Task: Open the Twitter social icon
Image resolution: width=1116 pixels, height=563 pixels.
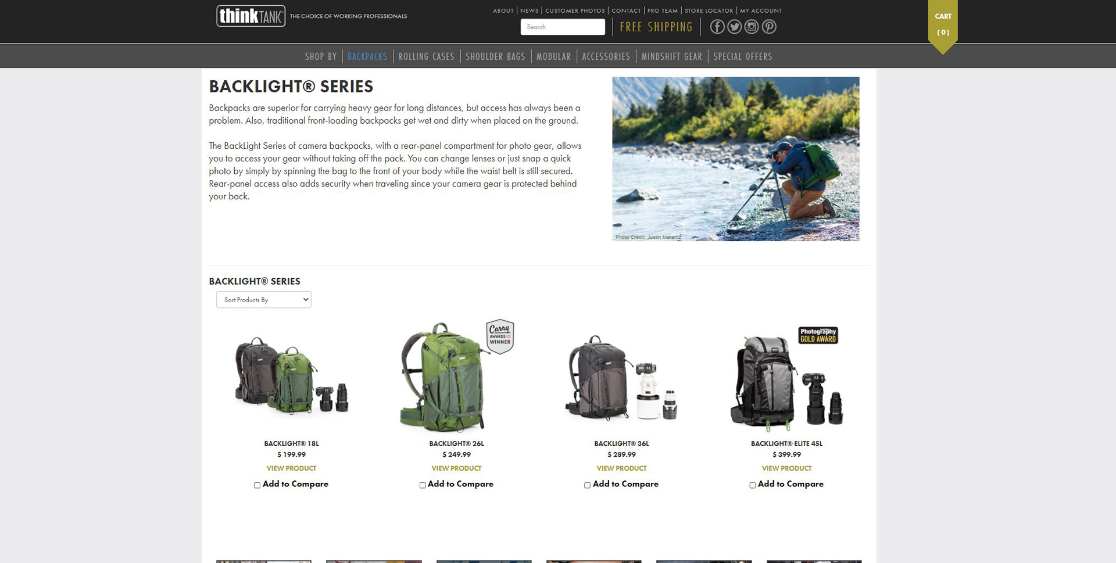Action: [735, 27]
